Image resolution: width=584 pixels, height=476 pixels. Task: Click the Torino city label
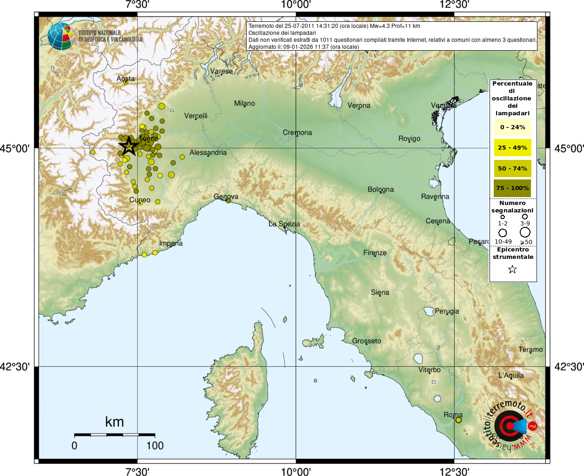[149, 139]
